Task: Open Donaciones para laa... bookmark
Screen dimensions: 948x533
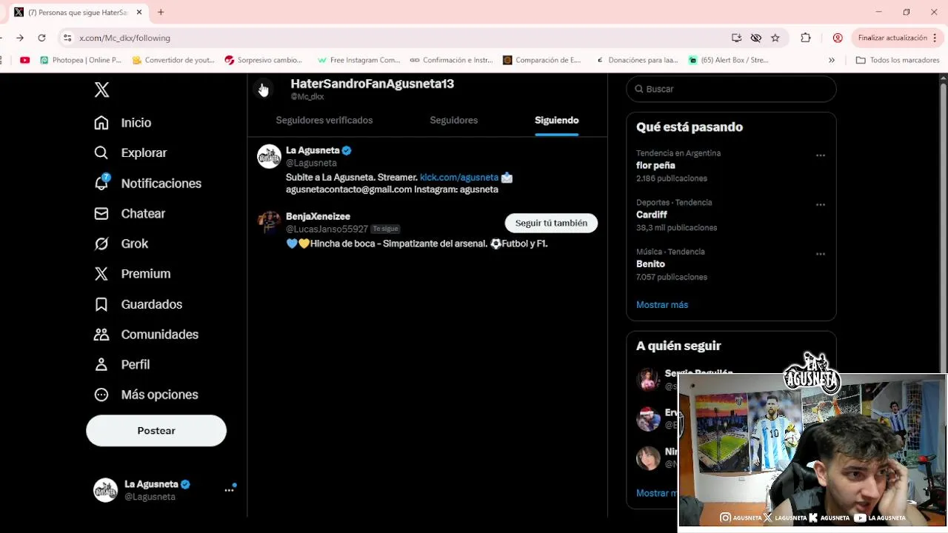Action: (x=636, y=60)
